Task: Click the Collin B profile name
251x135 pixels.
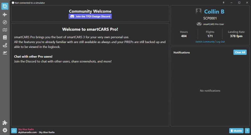Action: point(214,12)
